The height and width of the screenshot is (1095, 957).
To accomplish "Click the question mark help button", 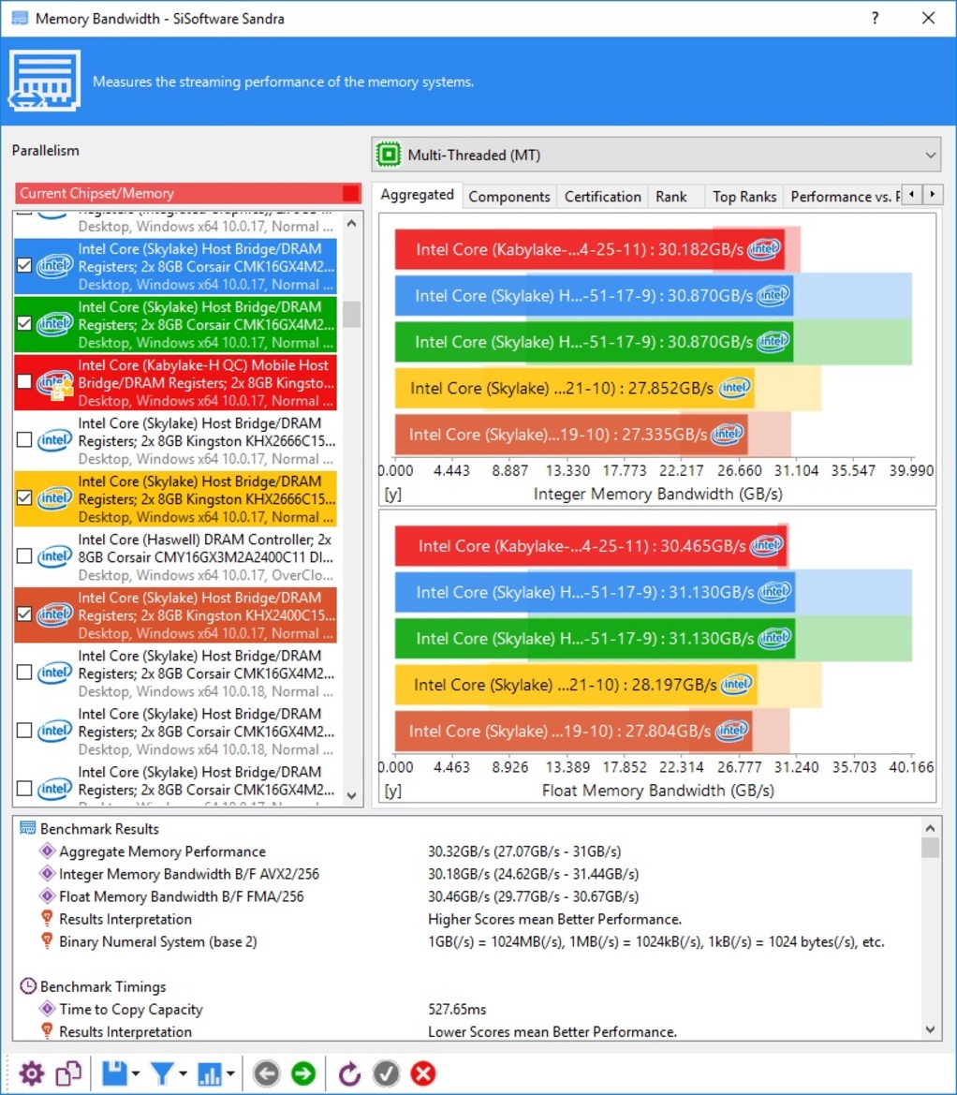I will (x=876, y=18).
